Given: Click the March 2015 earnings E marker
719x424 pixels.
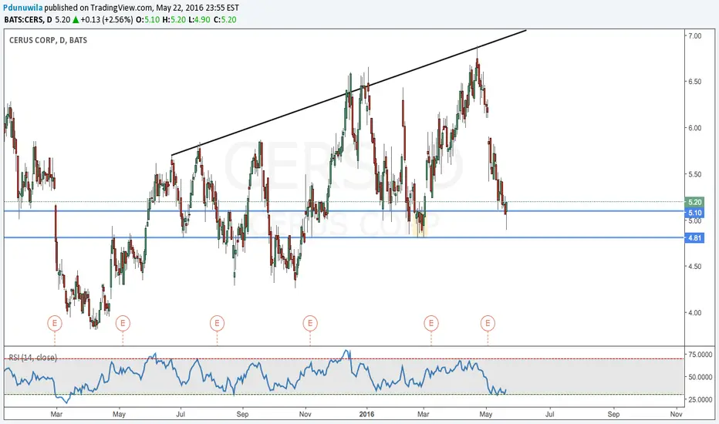Looking at the screenshot, I should coord(55,323).
